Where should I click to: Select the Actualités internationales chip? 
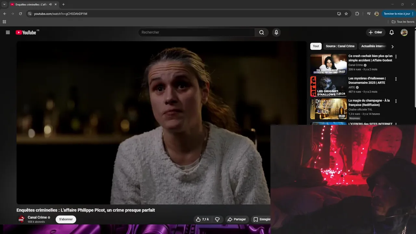coord(373,46)
